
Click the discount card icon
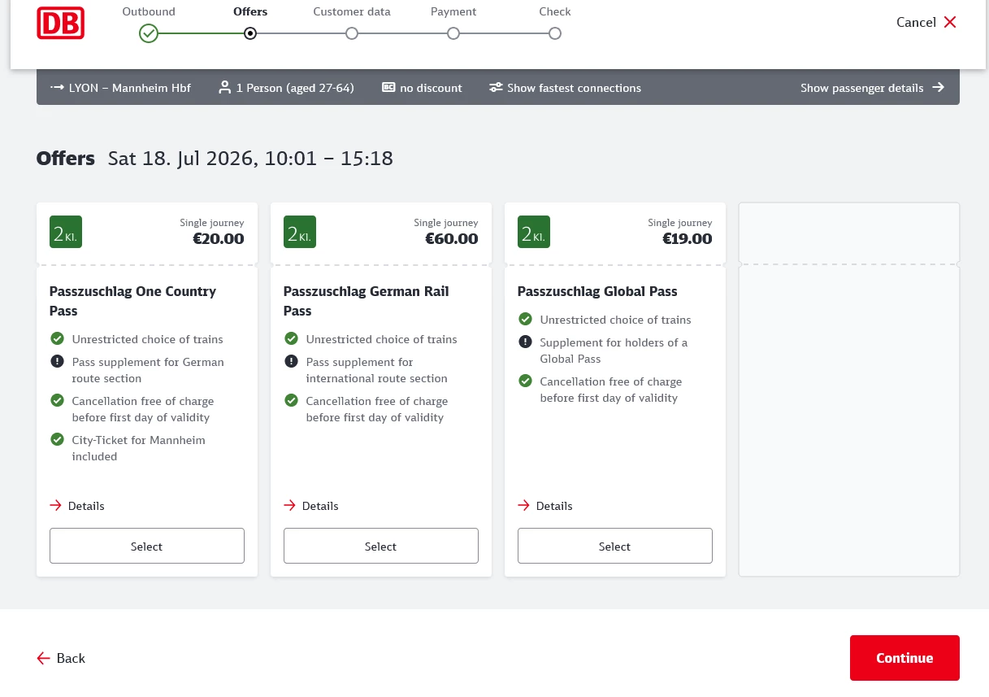388,88
